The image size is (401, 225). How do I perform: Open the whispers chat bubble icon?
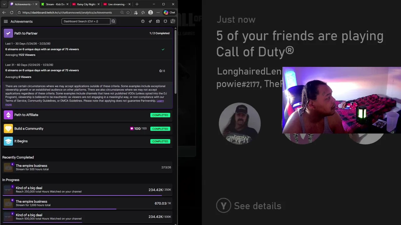[x=165, y=21]
